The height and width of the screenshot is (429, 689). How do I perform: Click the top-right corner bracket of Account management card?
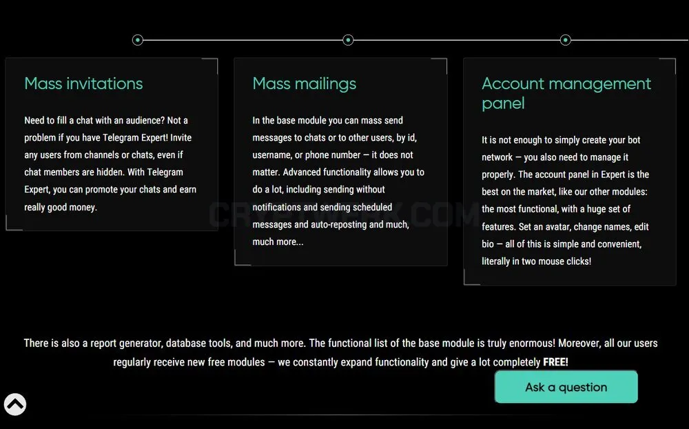668,66
